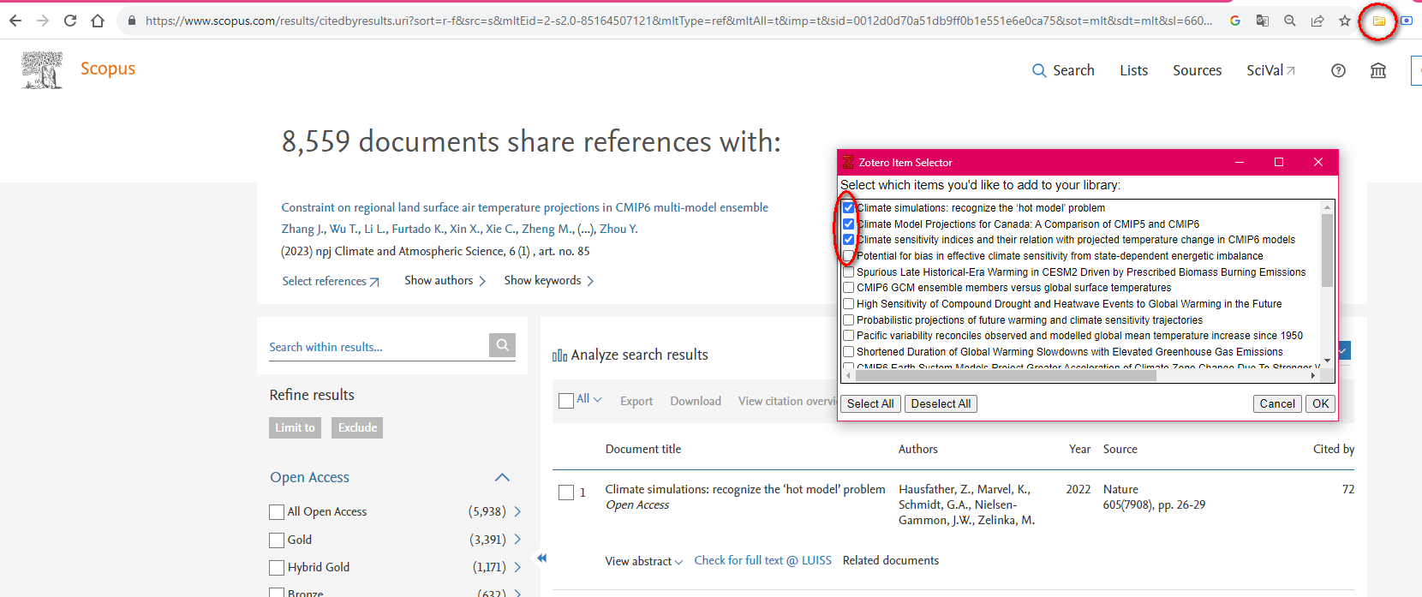Go to the browser home page icon
This screenshot has height=597, width=1422.
[98, 21]
